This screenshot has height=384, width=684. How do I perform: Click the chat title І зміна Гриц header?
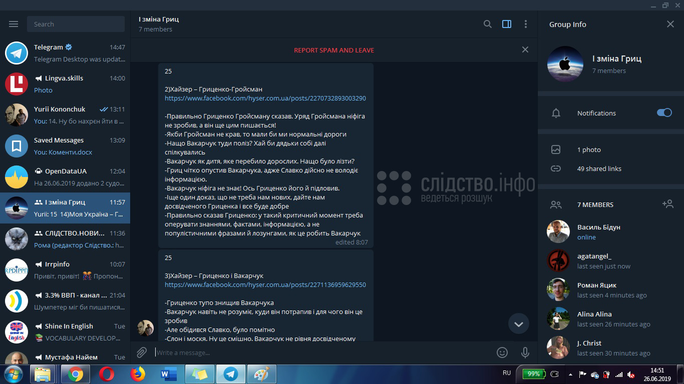(159, 19)
